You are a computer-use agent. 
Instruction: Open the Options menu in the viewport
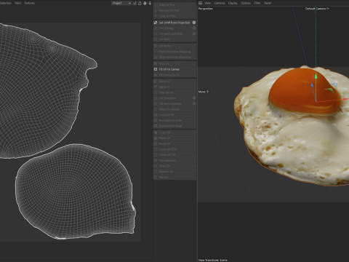(x=246, y=3)
